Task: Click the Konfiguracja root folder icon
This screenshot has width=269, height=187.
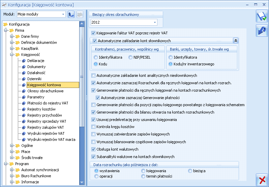Action: click(5, 24)
